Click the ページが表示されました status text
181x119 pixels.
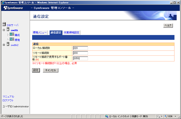[12, 116]
